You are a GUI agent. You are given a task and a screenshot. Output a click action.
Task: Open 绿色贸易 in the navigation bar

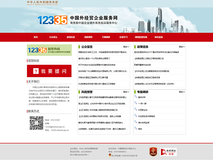[158, 37]
